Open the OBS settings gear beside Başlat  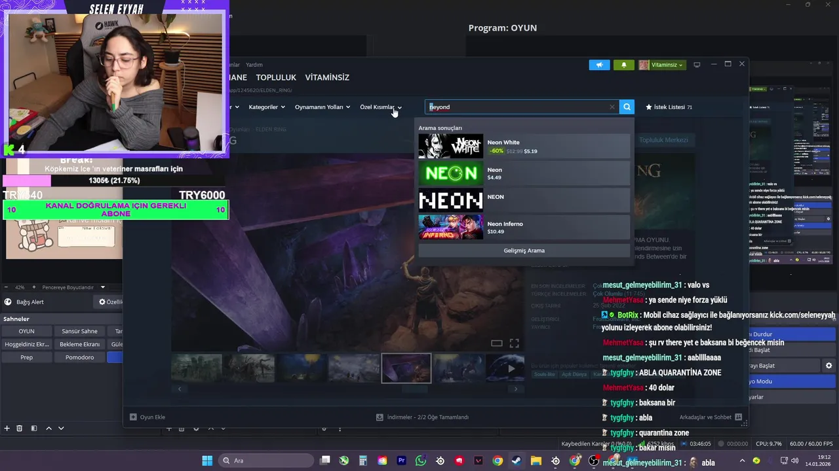coord(829,366)
